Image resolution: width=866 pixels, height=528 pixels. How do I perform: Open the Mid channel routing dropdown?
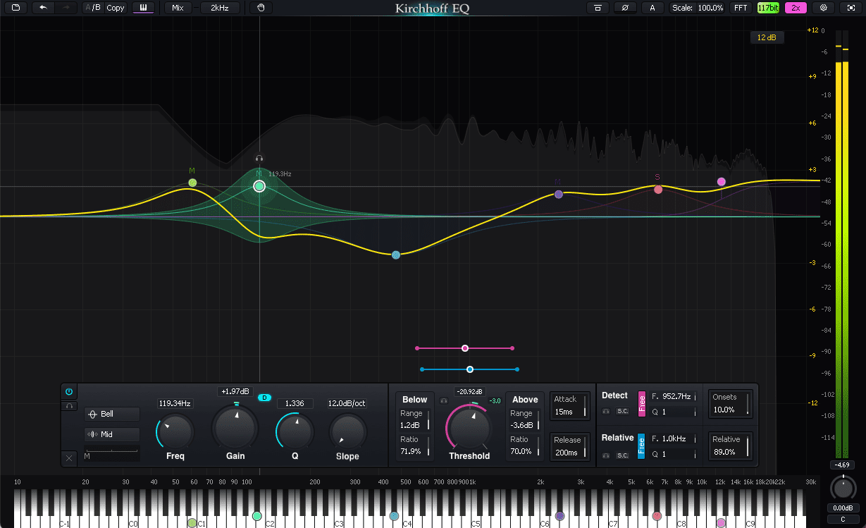coord(112,434)
